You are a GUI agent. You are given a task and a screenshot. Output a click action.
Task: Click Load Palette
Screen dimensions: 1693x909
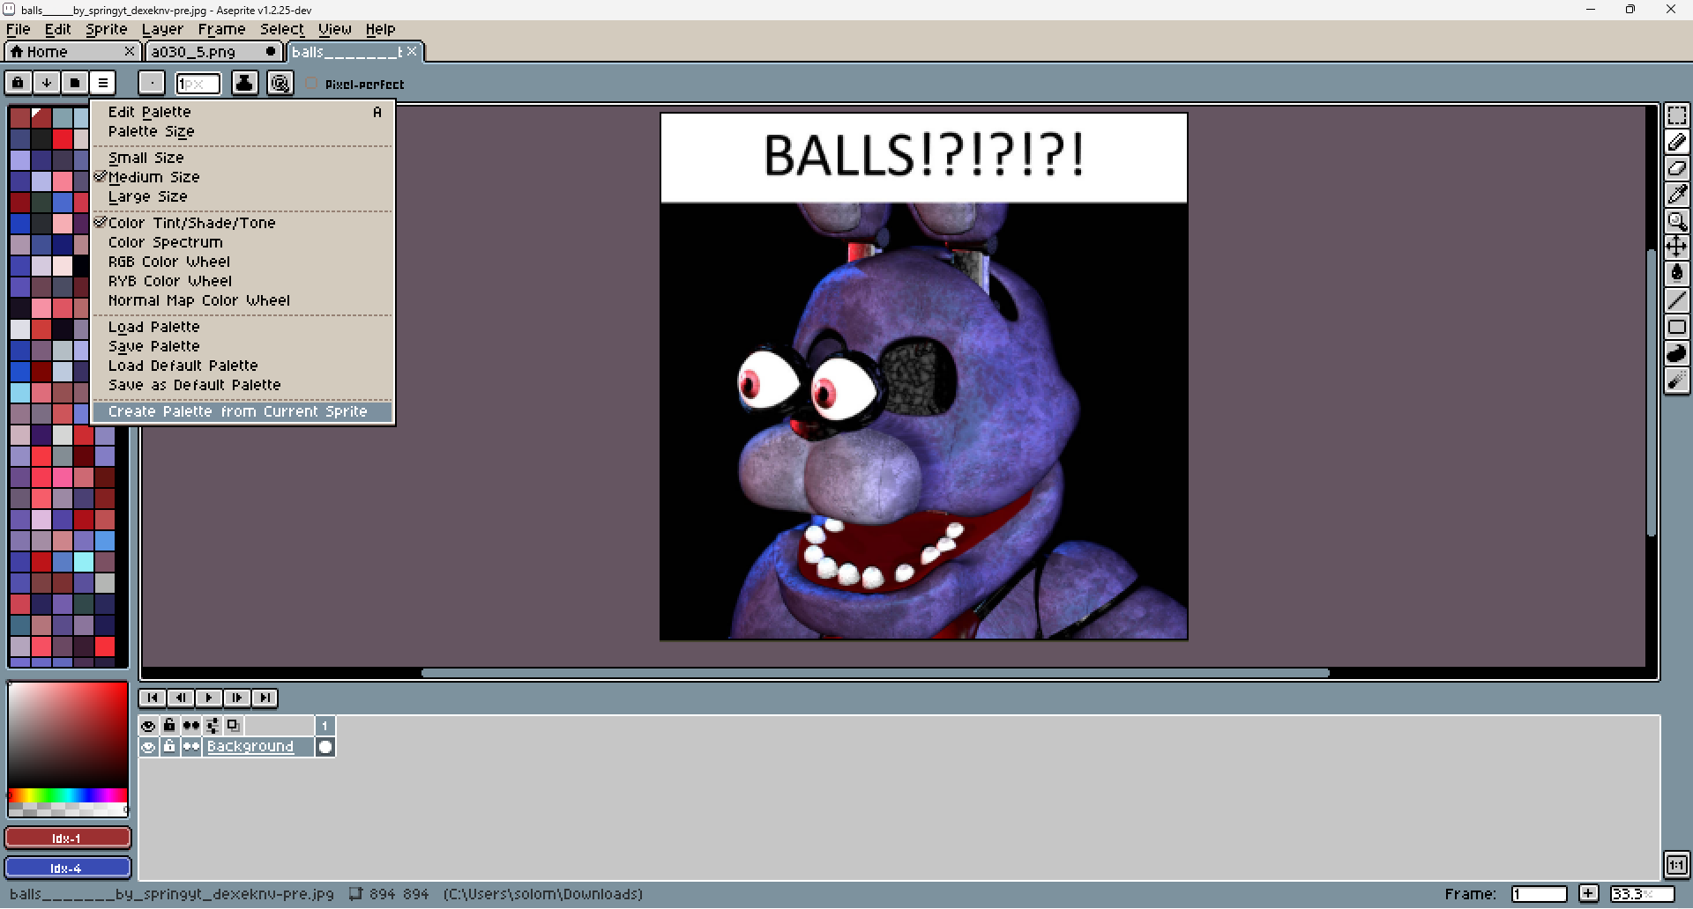(x=242, y=327)
